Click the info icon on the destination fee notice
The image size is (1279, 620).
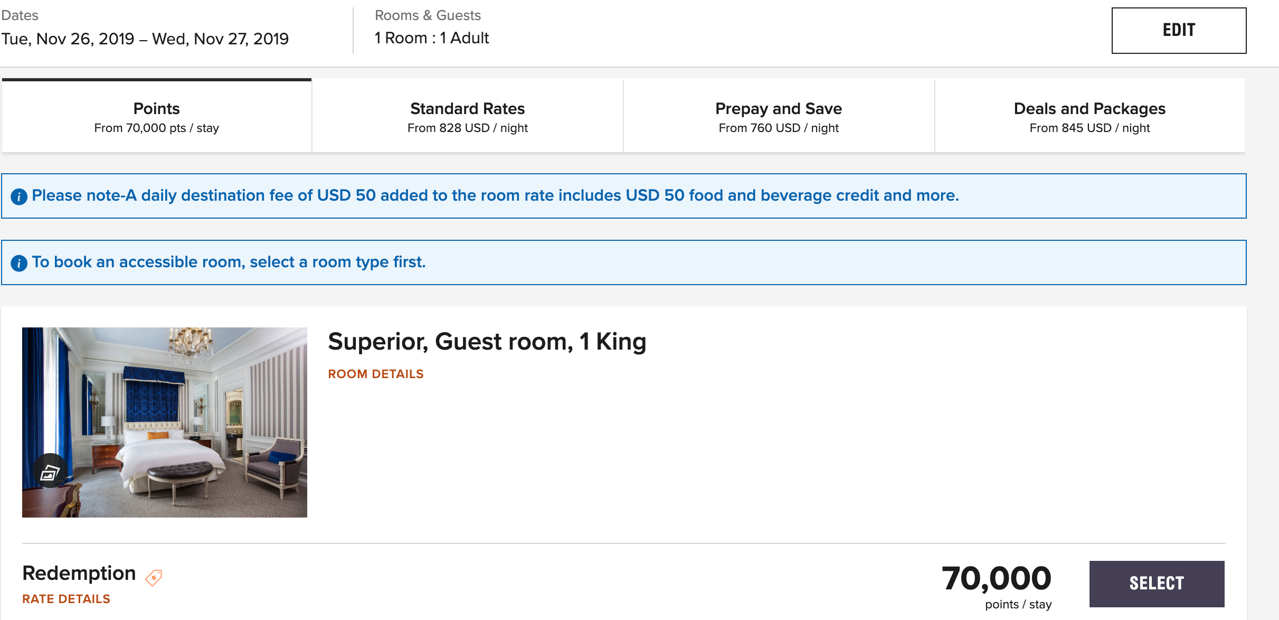coord(20,195)
